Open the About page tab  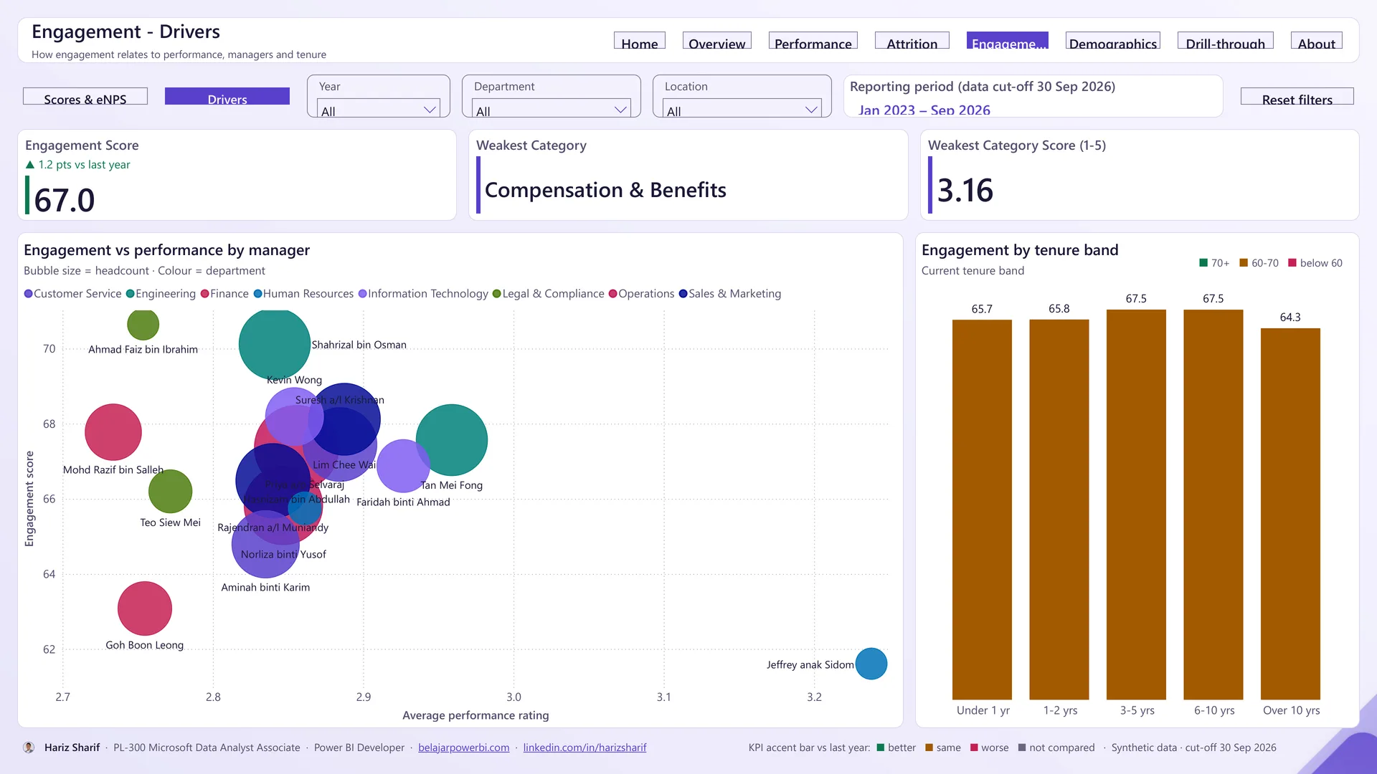tap(1317, 41)
